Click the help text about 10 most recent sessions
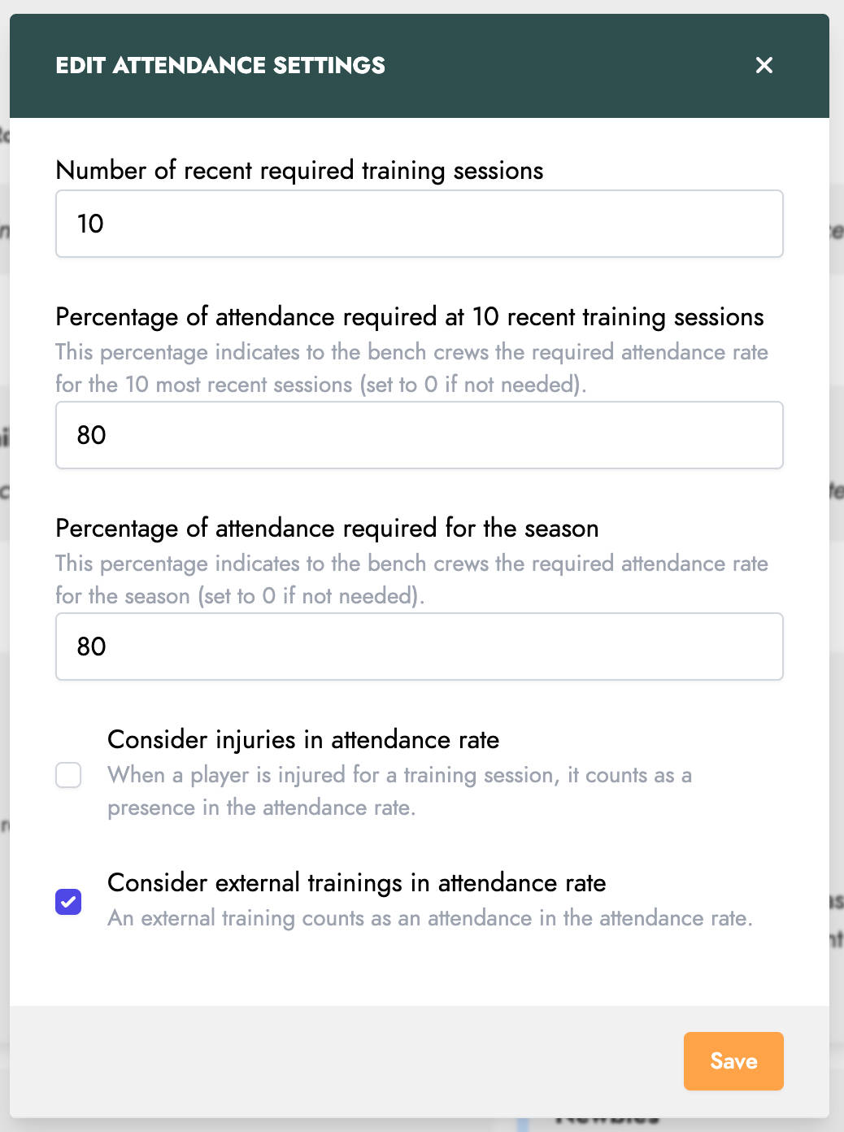The height and width of the screenshot is (1132, 844). (411, 368)
